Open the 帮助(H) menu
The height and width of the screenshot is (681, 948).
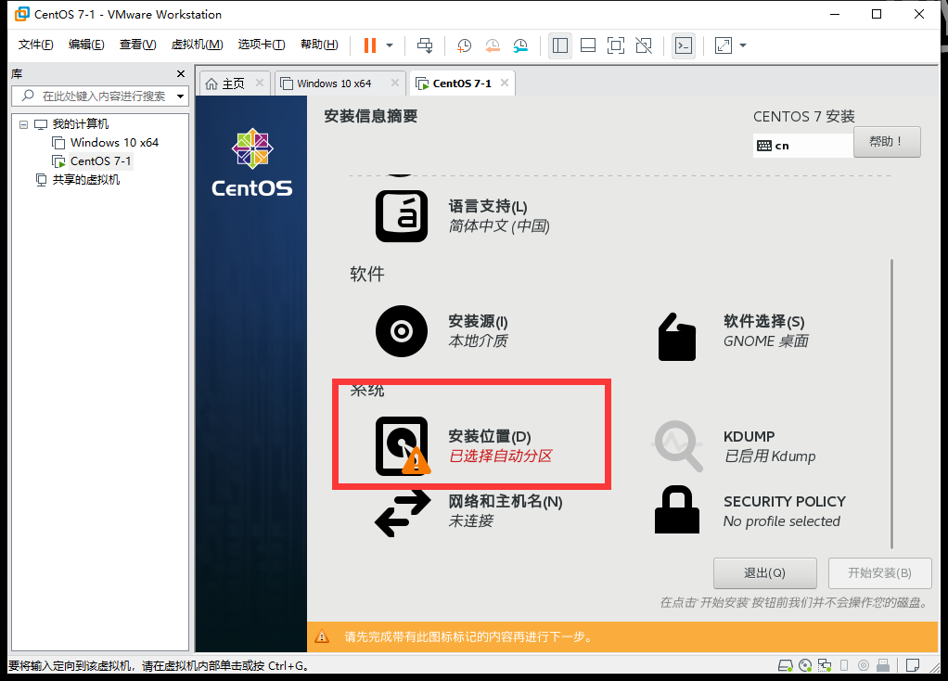tap(319, 45)
